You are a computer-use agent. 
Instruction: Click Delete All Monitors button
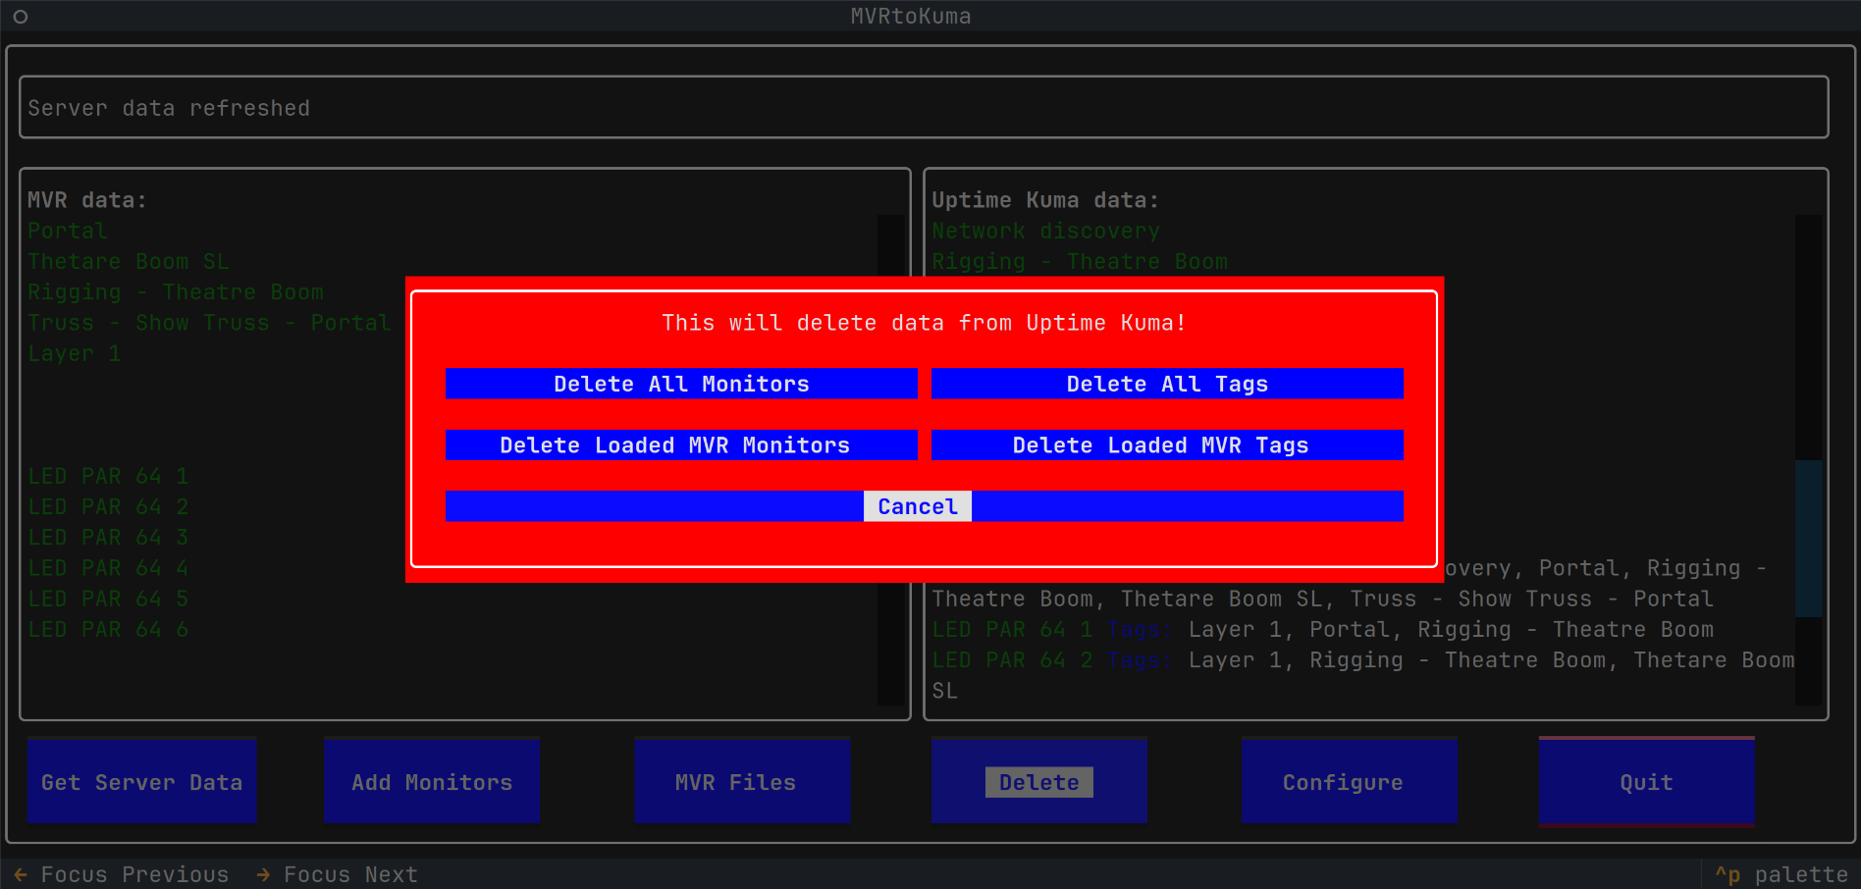681,384
